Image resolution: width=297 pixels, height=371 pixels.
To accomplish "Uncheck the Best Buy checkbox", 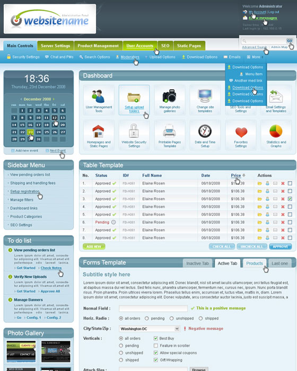I will click(x=155, y=338).
